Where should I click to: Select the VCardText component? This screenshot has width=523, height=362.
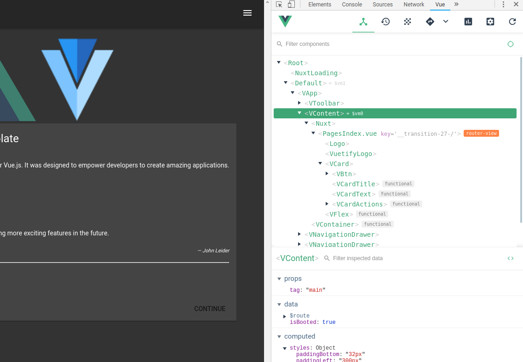354,194
